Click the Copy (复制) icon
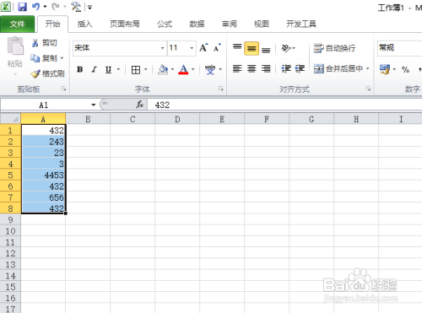 pos(35,58)
